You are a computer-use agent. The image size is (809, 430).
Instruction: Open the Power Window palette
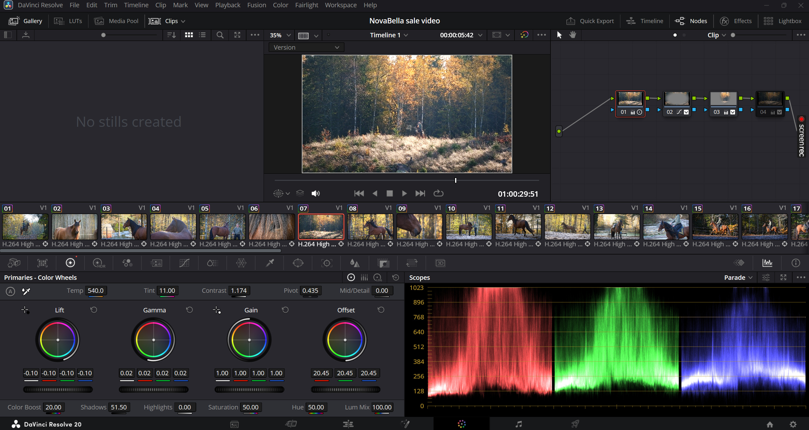pyautogui.click(x=298, y=263)
